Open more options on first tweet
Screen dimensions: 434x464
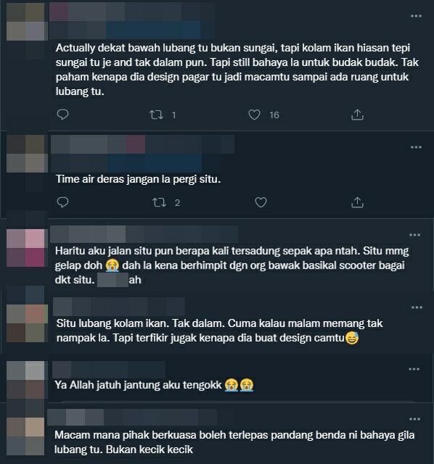[x=417, y=16]
